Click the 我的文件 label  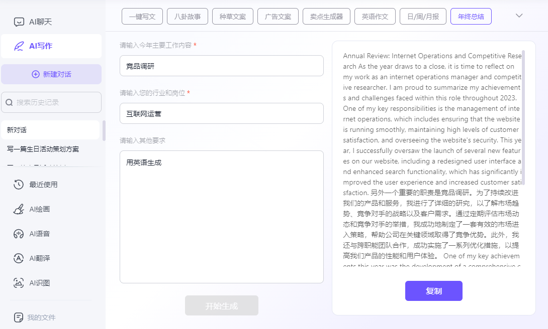click(42, 317)
